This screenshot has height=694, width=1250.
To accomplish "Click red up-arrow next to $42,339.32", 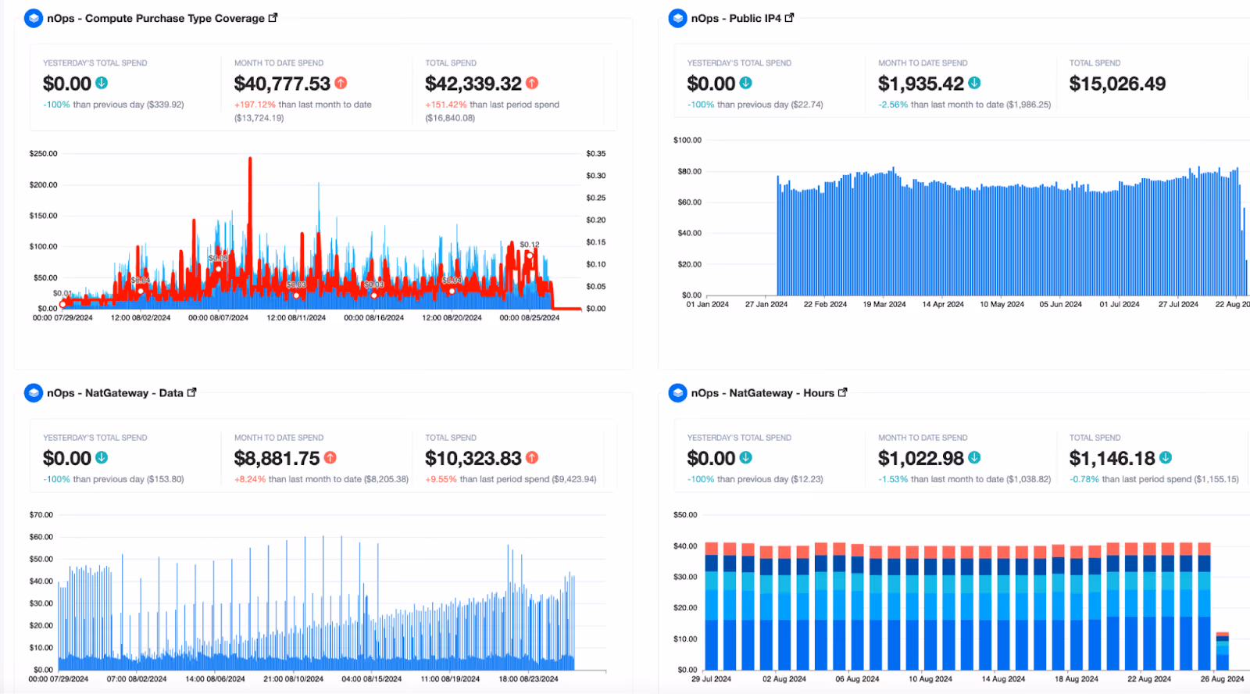I will coord(532,83).
